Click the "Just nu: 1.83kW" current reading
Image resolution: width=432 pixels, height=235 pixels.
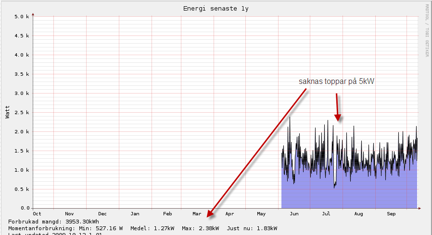252,228
